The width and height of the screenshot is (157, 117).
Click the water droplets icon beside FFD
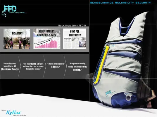[4, 13]
